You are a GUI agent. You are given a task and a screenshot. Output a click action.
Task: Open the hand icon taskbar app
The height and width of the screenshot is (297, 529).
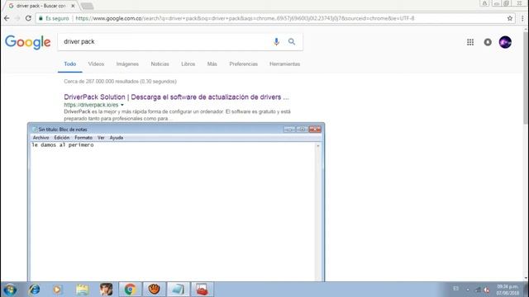(x=155, y=290)
